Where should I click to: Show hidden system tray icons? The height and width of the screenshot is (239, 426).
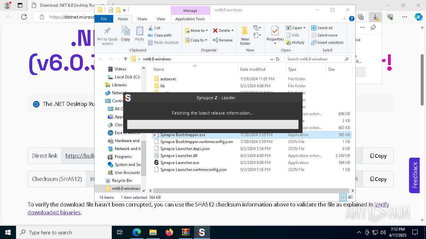(359, 232)
